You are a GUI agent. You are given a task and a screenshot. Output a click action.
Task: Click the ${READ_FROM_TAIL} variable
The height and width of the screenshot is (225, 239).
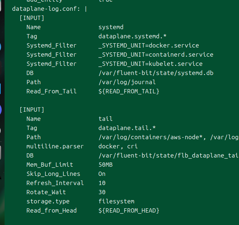[x=129, y=91]
